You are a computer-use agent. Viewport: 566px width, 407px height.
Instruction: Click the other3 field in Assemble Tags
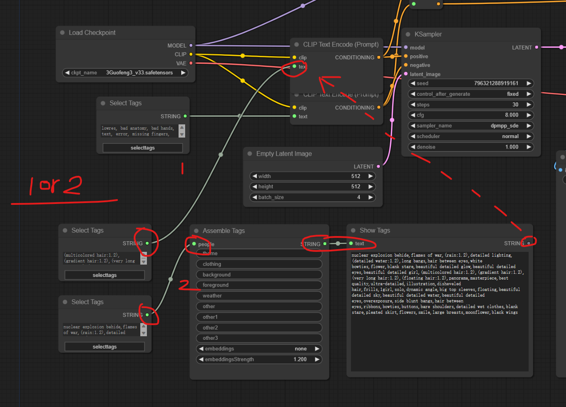pos(259,338)
